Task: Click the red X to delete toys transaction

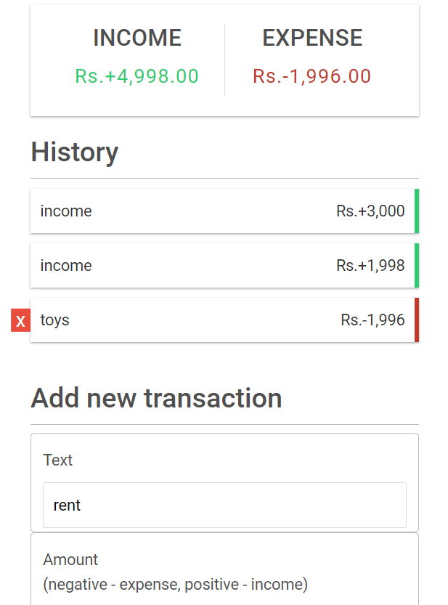Action: 20,320
